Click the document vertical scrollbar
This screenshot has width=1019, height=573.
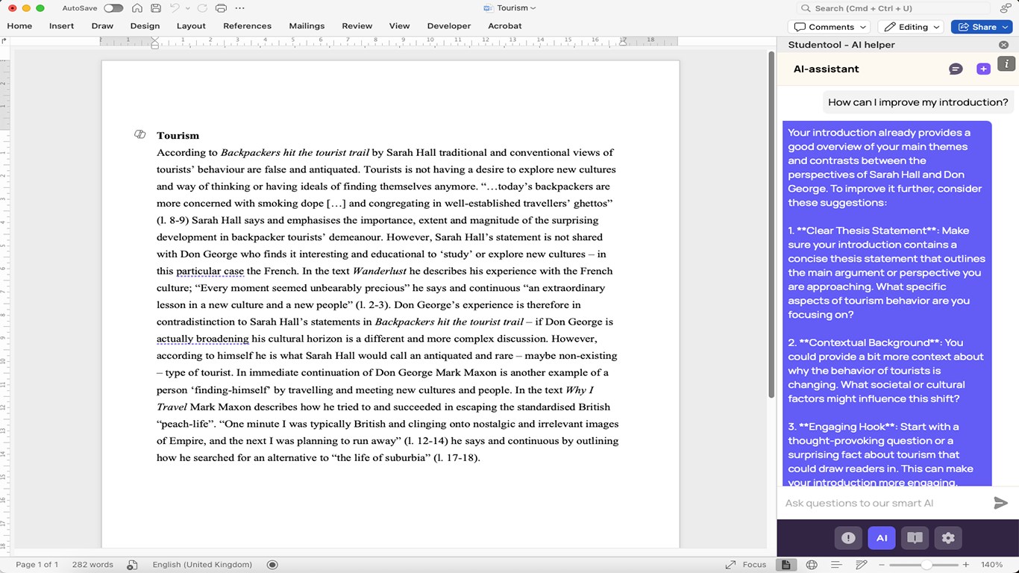[771, 224]
